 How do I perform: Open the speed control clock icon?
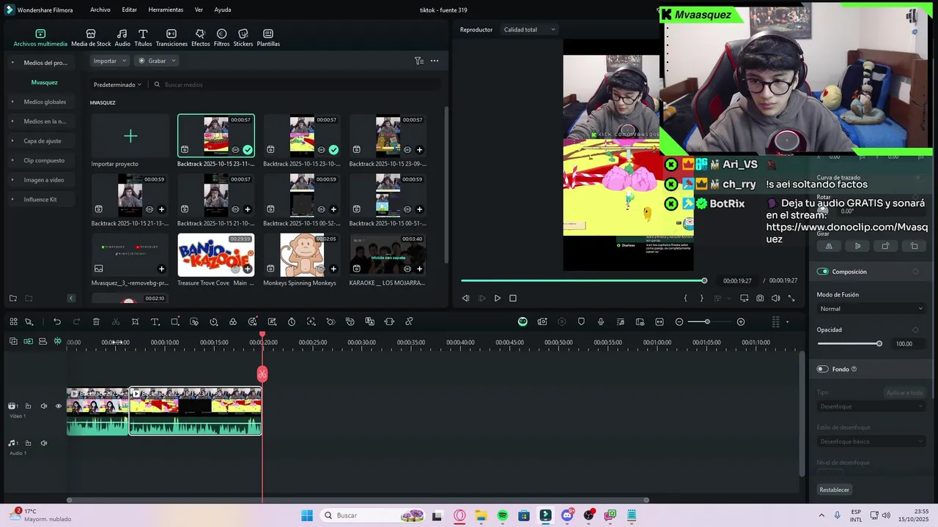pyautogui.click(x=213, y=322)
